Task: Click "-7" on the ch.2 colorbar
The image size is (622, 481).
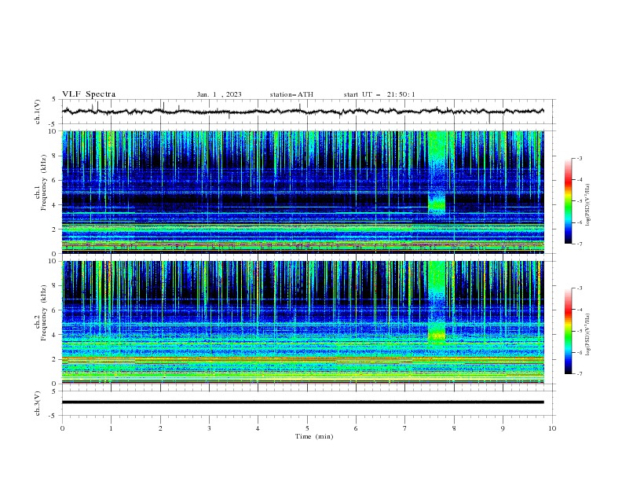Action: coord(580,374)
